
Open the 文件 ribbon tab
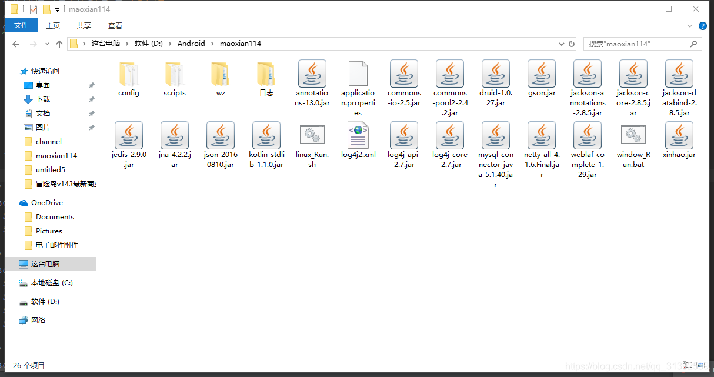(x=21, y=25)
